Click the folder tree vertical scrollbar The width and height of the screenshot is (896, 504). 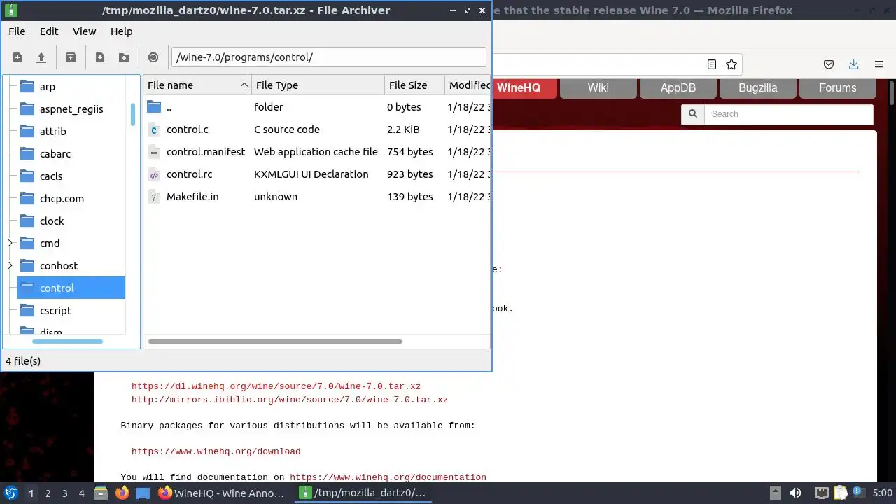pos(133,114)
